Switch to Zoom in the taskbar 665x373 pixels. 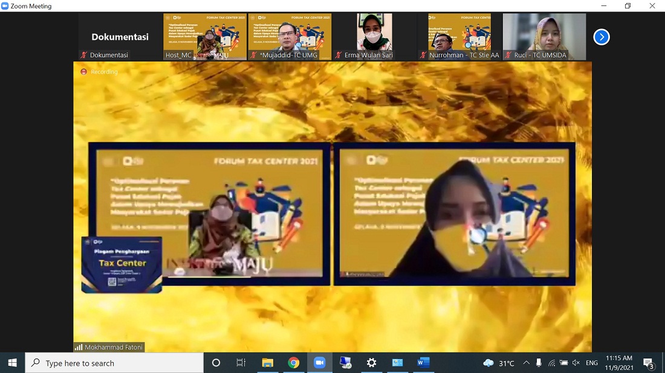click(320, 363)
